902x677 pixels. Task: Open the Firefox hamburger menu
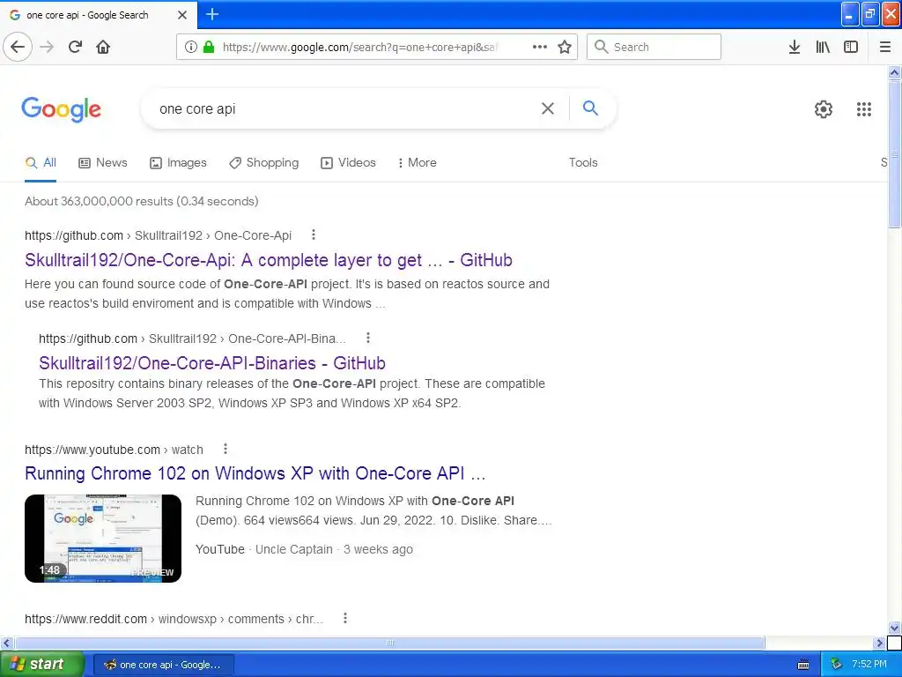pos(885,47)
